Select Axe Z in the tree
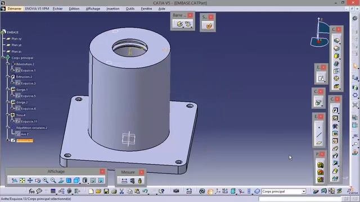This screenshot has height=202, width=360. pyautogui.click(x=25, y=134)
